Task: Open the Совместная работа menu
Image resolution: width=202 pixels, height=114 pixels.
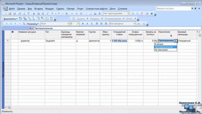Action: [x=97, y=9]
